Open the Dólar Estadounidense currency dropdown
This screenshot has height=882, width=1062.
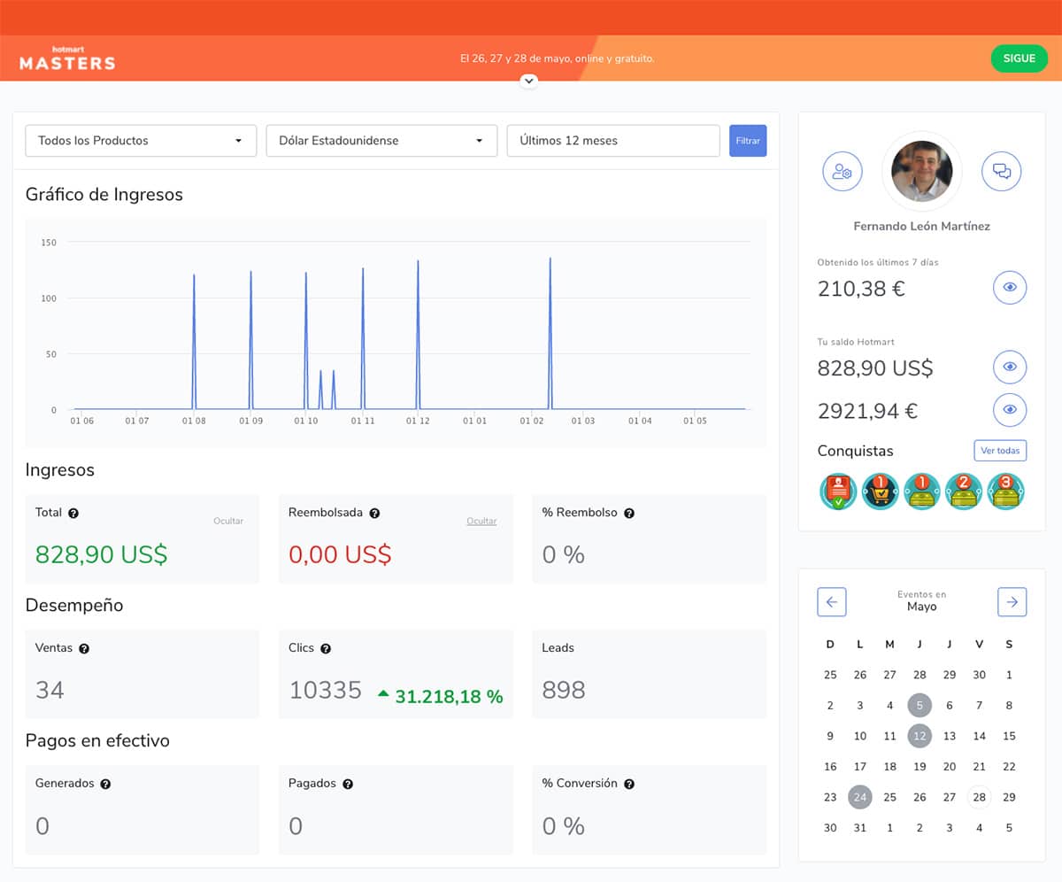[381, 141]
